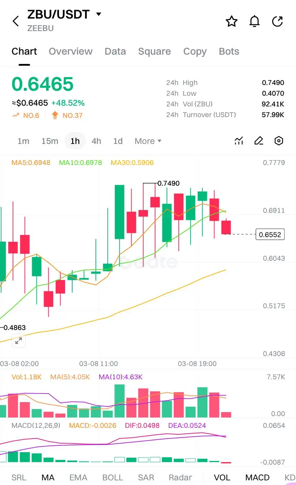Open the Bots tab
The height and width of the screenshot is (485, 296).
pos(229,51)
